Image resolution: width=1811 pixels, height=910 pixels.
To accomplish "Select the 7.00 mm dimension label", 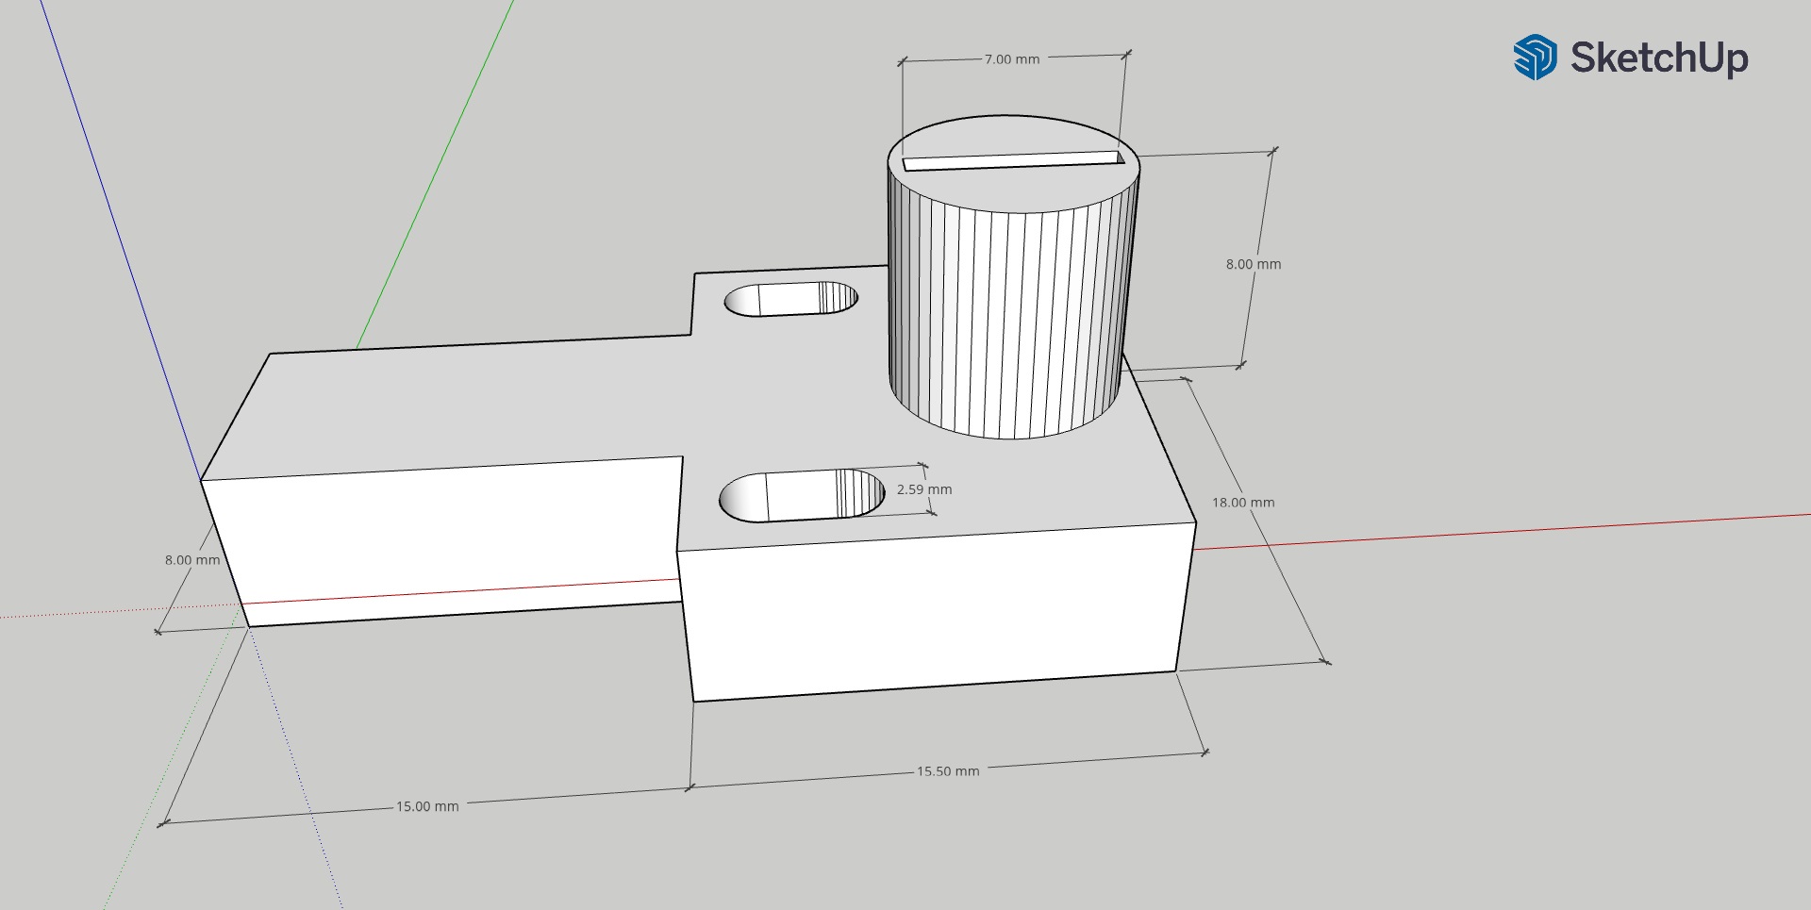I will click(x=1011, y=59).
